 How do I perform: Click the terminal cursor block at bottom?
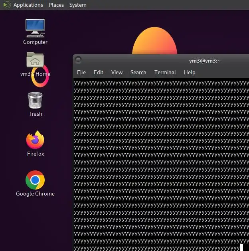pos(241,247)
